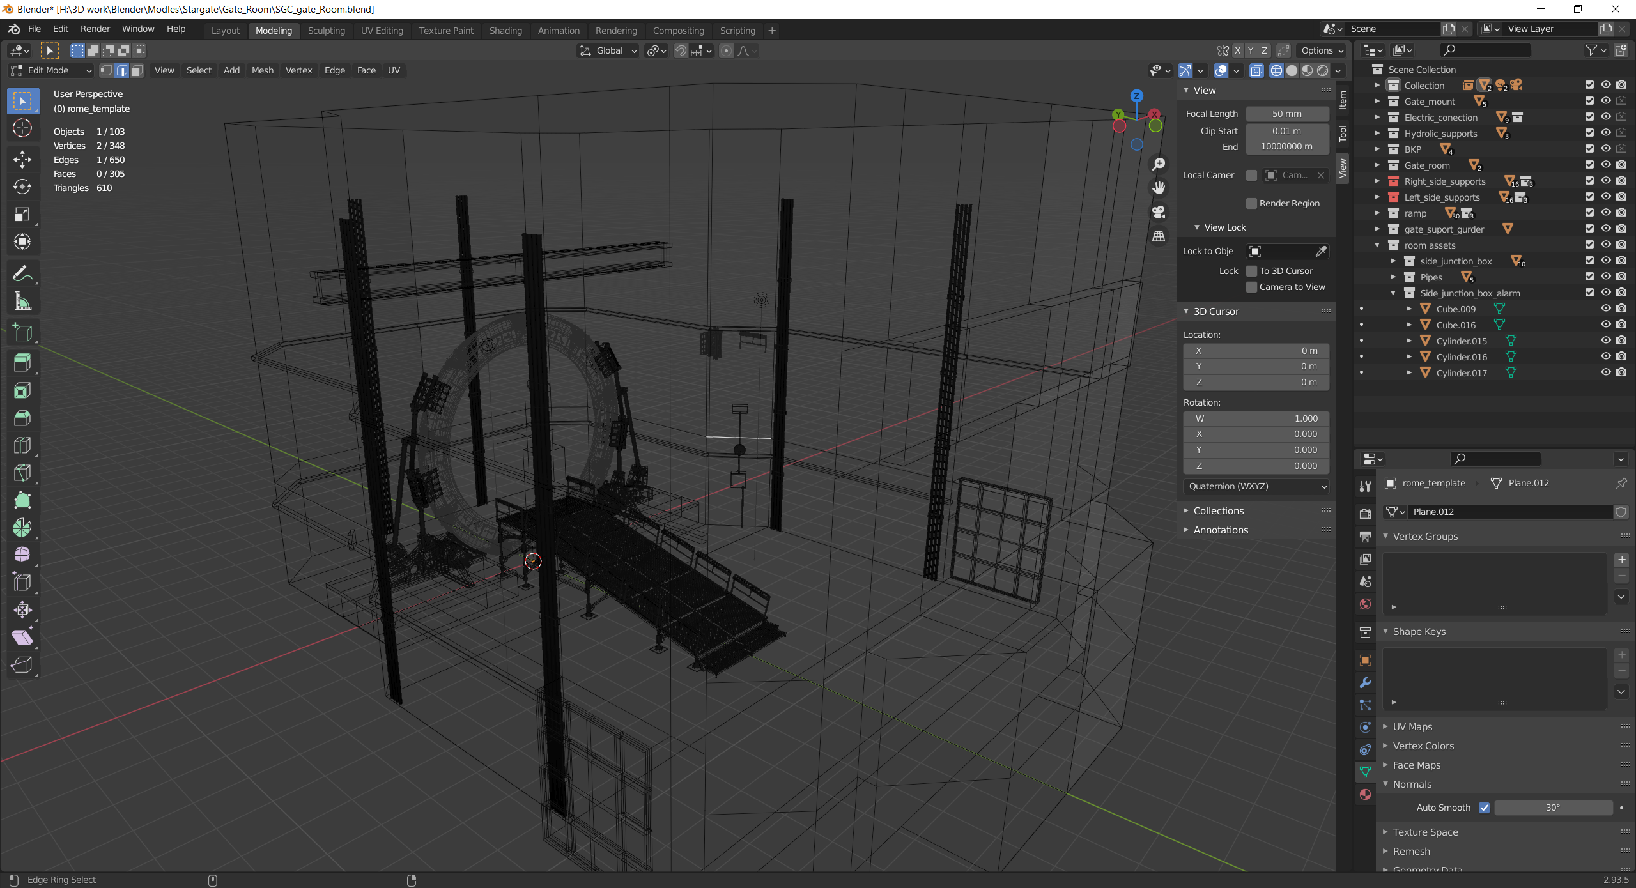
Task: Click the pan hand viewport icon
Action: tap(1159, 188)
